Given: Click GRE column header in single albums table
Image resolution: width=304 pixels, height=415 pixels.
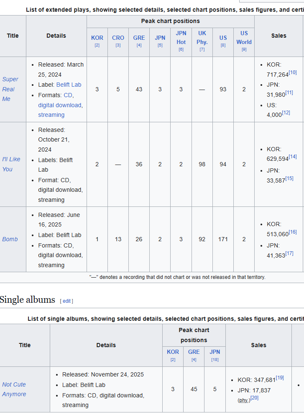Looking at the screenshot, I should [x=194, y=352].
